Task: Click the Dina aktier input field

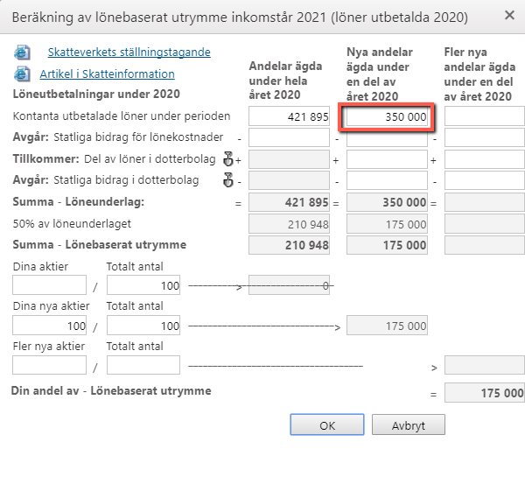Action: pos(49,285)
